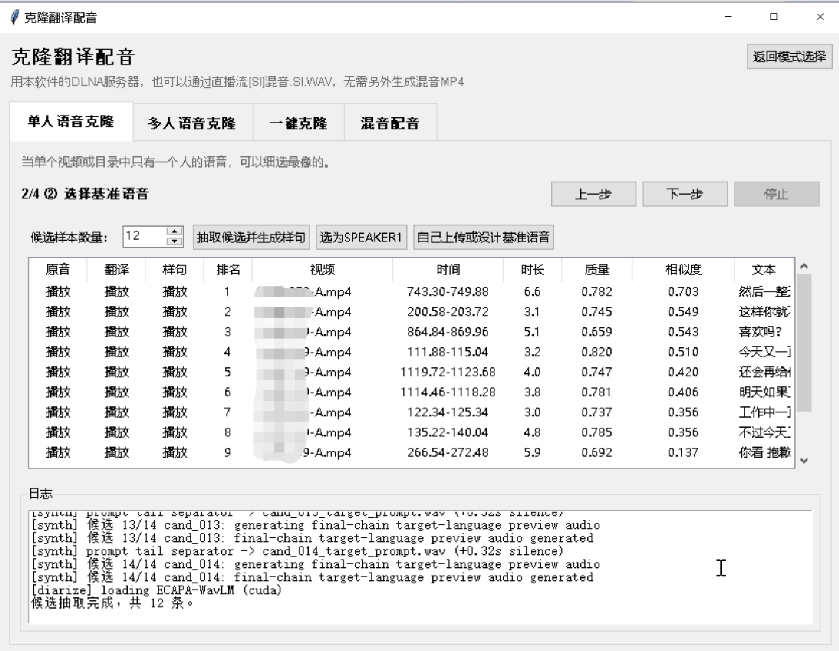Play translation audio for rank 5 row
The image size is (839, 651).
coord(116,372)
